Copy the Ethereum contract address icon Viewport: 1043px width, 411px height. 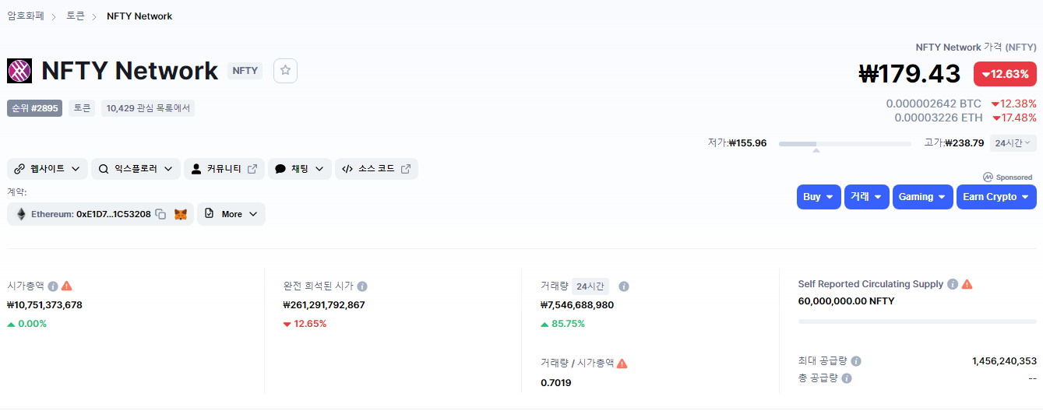click(160, 214)
